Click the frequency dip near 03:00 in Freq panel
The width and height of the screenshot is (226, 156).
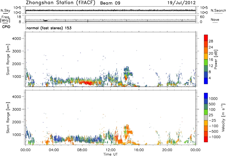(45, 20)
